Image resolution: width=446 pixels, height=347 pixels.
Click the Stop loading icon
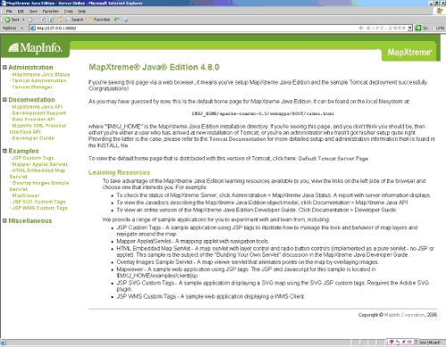click(x=43, y=20)
